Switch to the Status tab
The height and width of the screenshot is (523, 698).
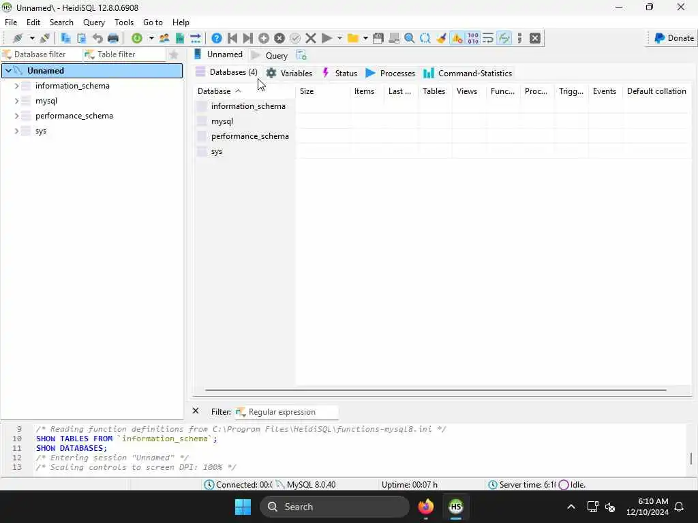click(339, 74)
